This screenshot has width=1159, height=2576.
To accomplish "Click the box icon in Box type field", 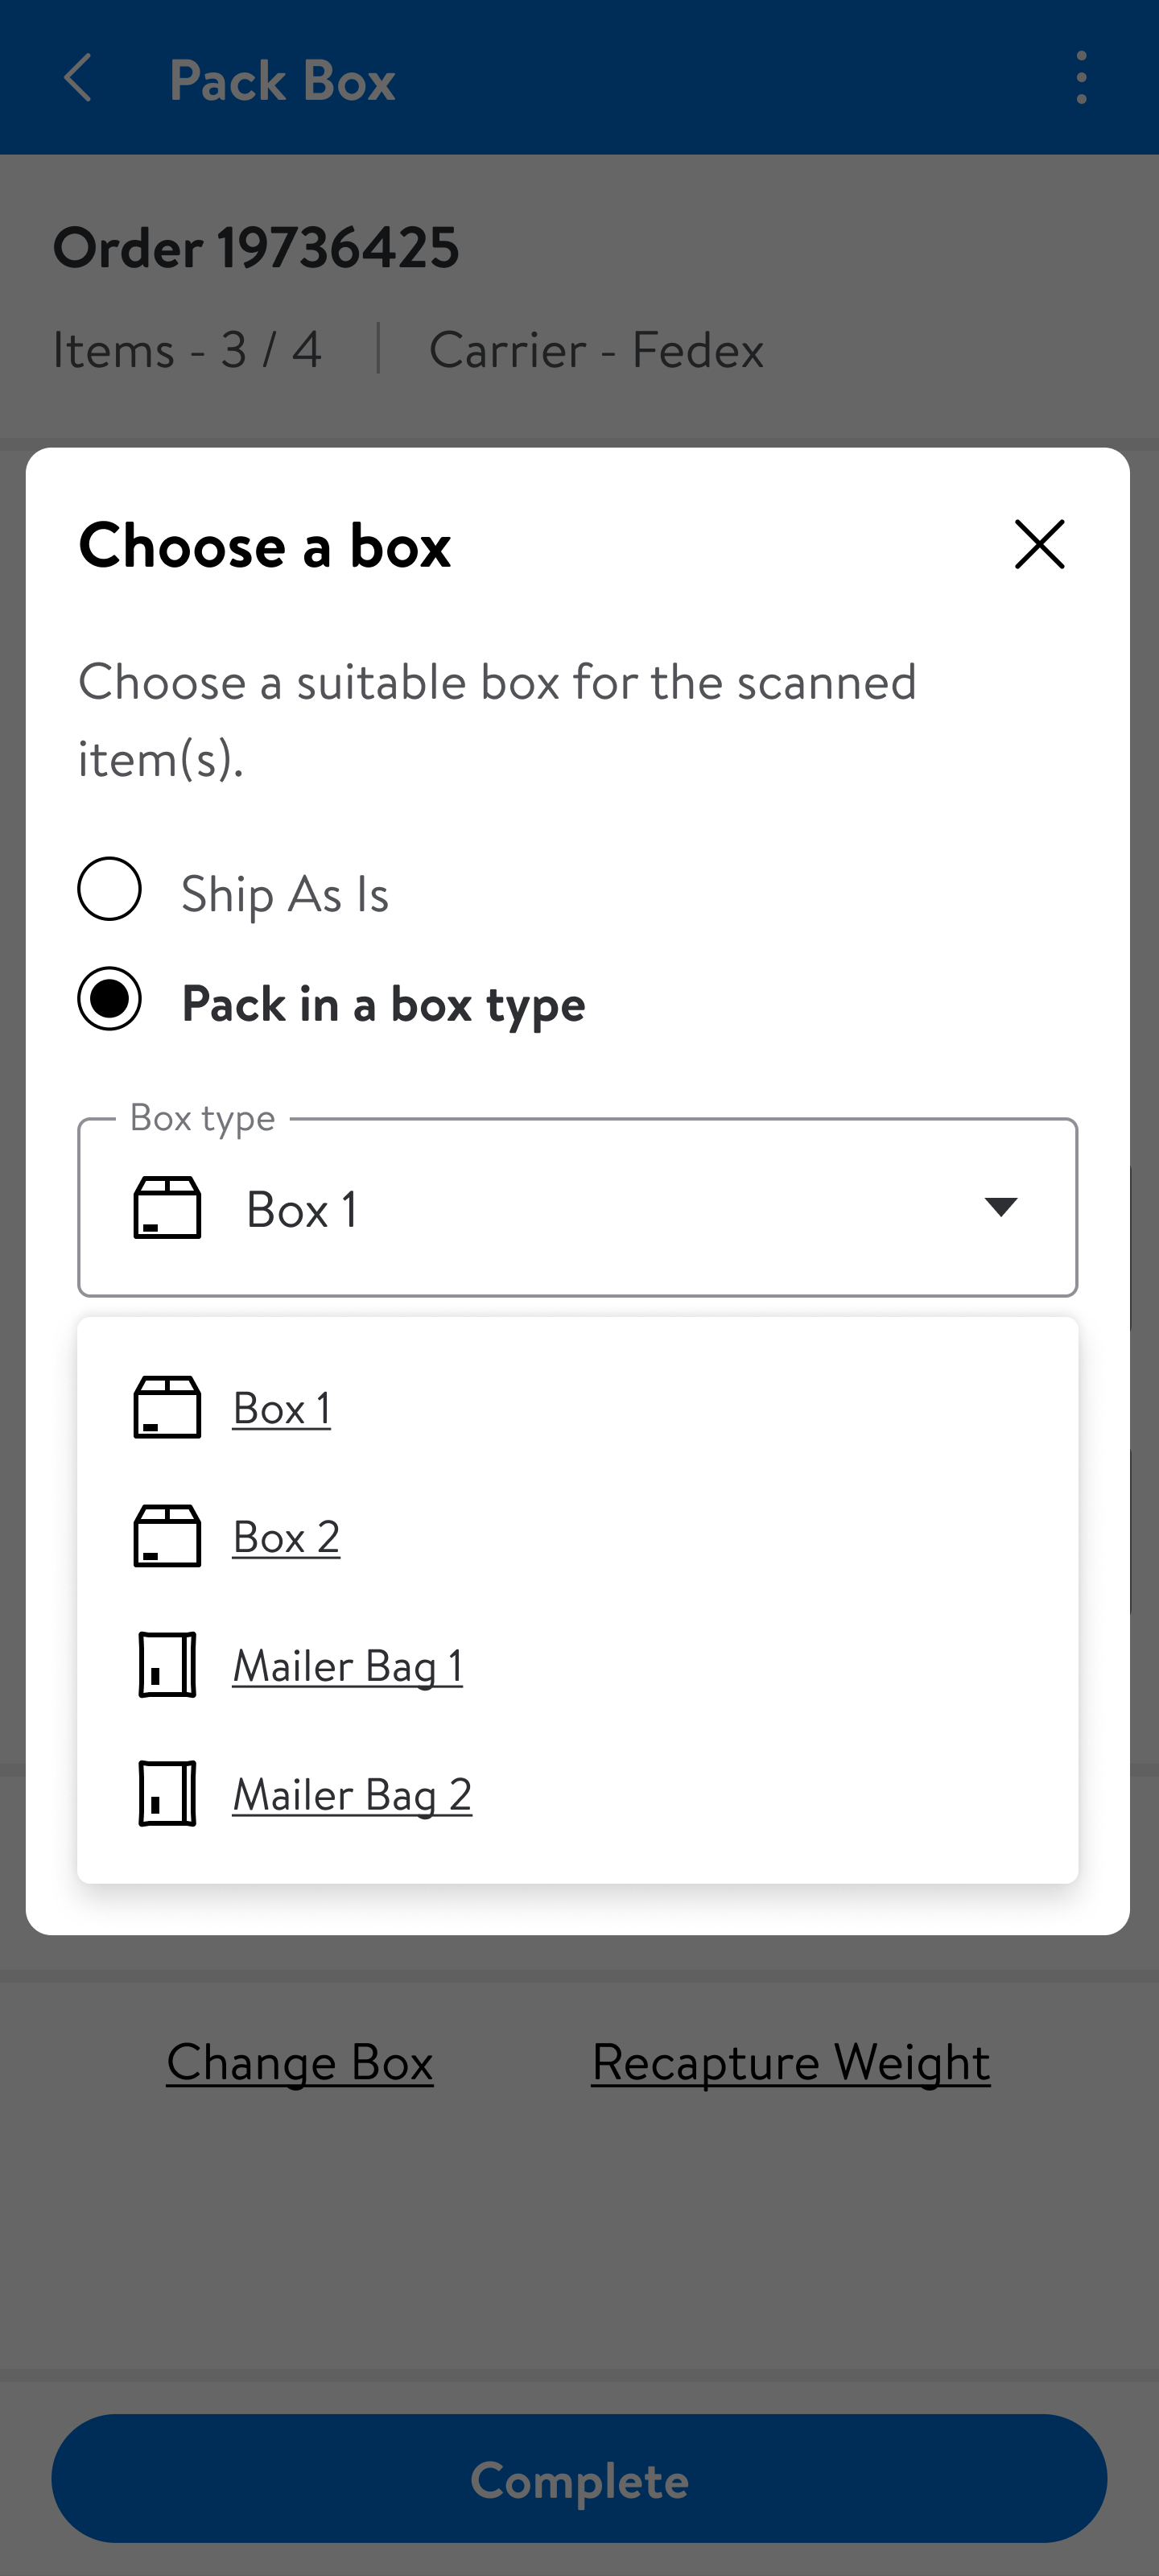I will coord(167,1208).
